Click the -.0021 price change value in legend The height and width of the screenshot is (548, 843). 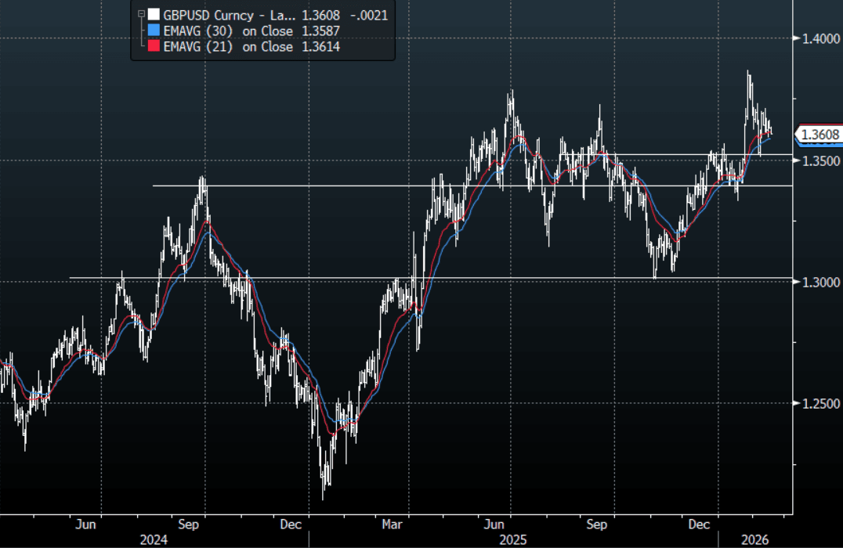371,14
